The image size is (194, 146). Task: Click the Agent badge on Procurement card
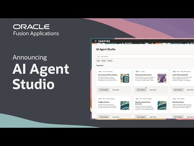tap(100, 71)
